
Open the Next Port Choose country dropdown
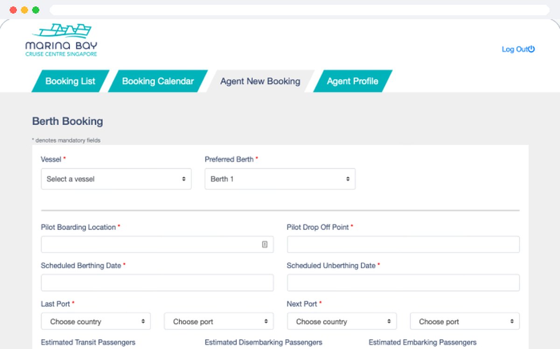click(342, 322)
